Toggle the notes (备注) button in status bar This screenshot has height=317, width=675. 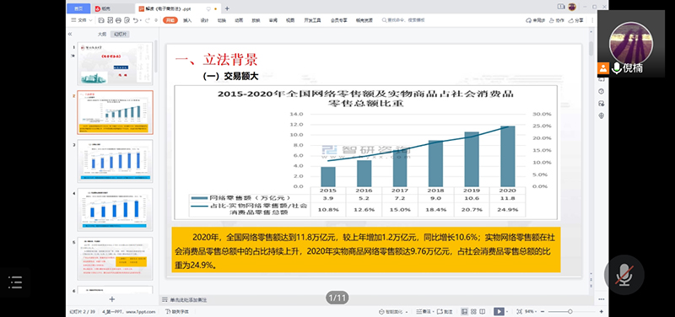coord(424,311)
